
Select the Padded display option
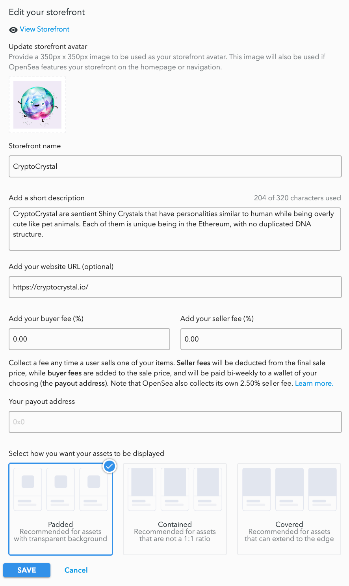click(x=61, y=509)
